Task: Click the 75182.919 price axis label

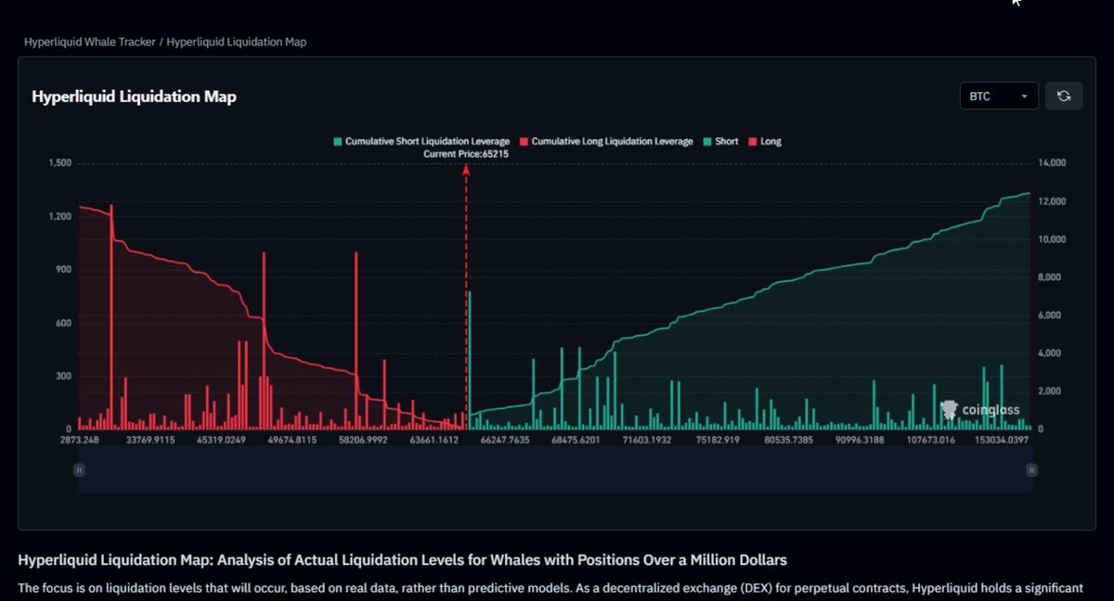Action: pyautogui.click(x=718, y=440)
